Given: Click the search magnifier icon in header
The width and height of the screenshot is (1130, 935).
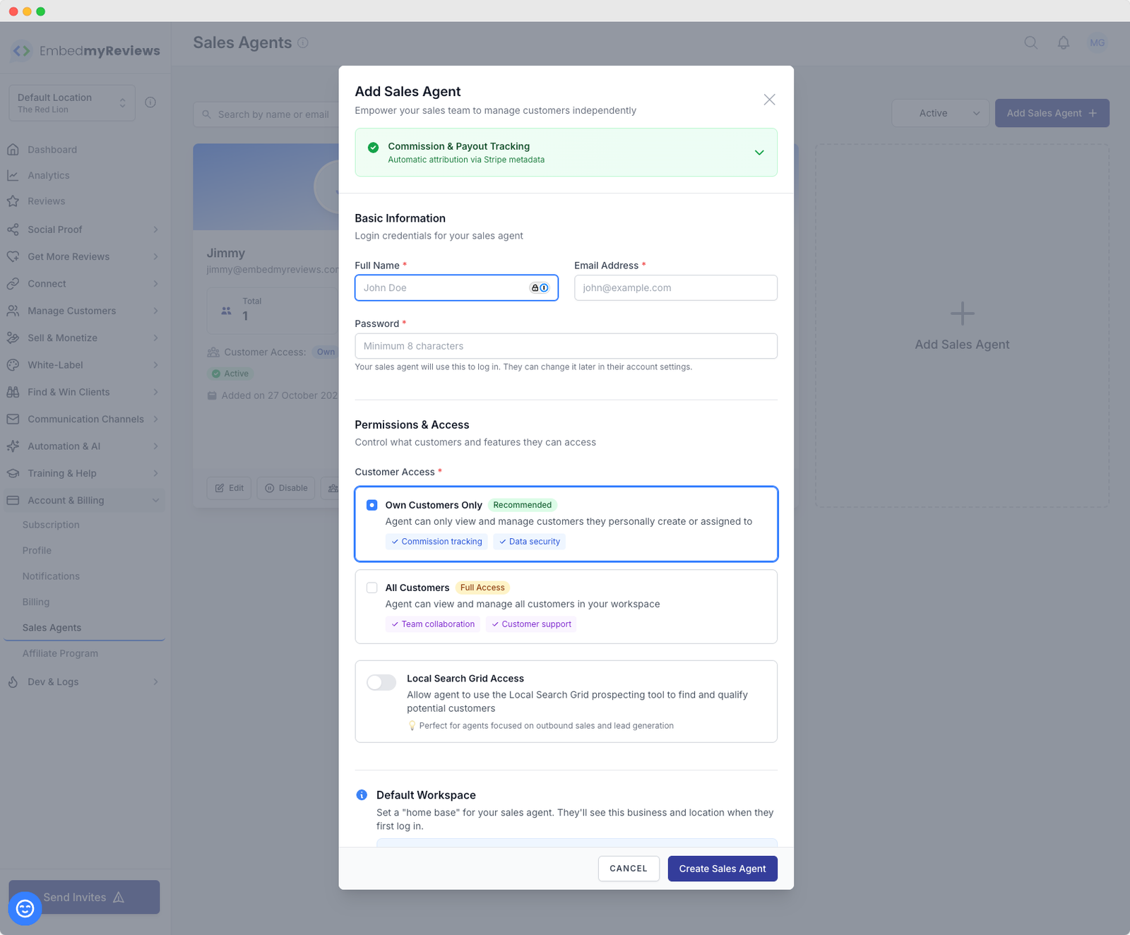Looking at the screenshot, I should pos(1030,42).
